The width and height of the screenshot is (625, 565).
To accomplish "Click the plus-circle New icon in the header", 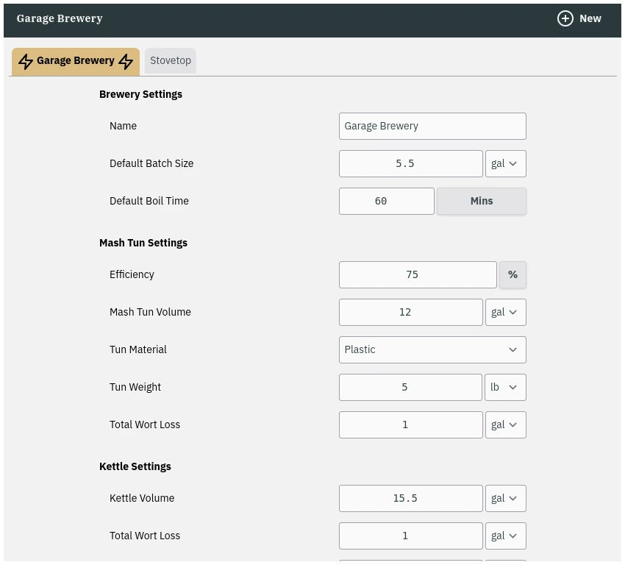I will click(x=565, y=18).
